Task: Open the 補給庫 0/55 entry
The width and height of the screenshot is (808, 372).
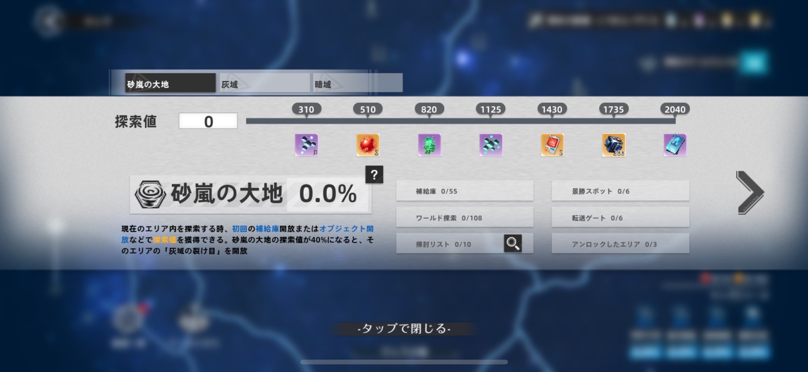Action: (464, 191)
